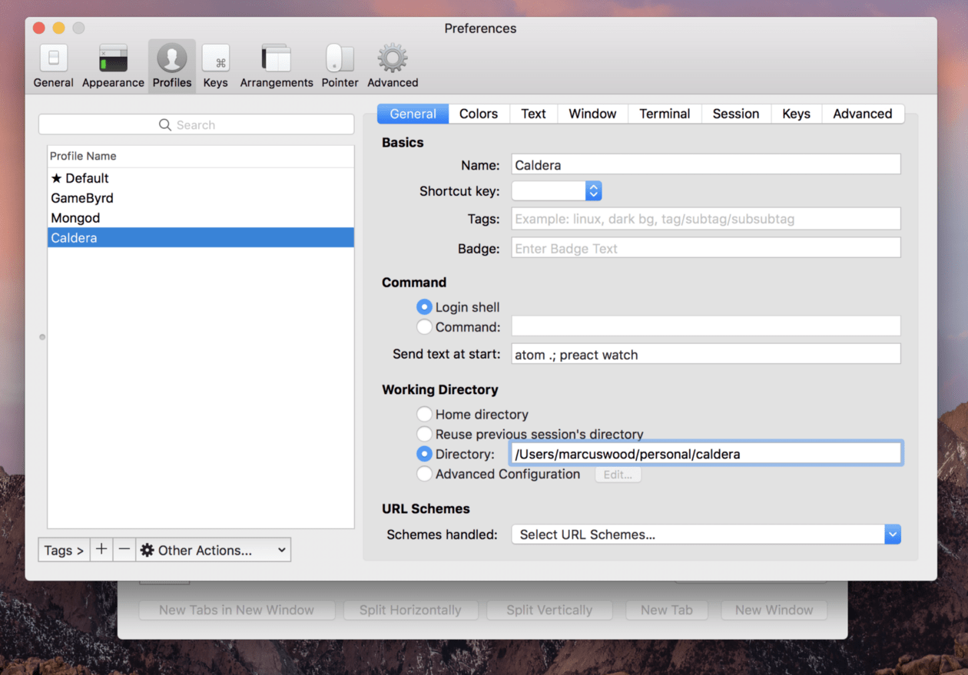The height and width of the screenshot is (675, 968).
Task: Open the Terminal tab
Action: click(664, 113)
